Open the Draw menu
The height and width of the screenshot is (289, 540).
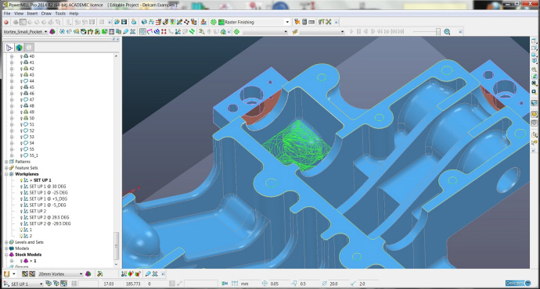click(46, 13)
